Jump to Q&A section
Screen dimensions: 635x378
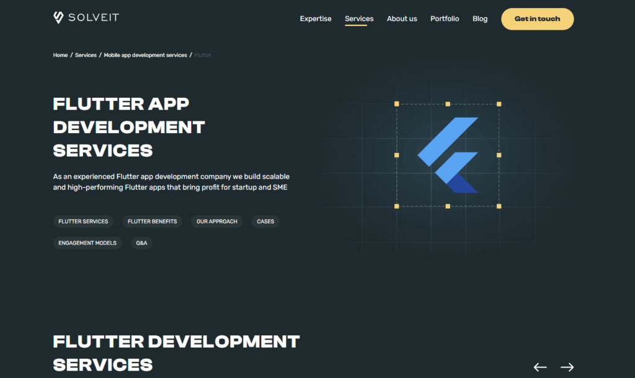click(142, 243)
